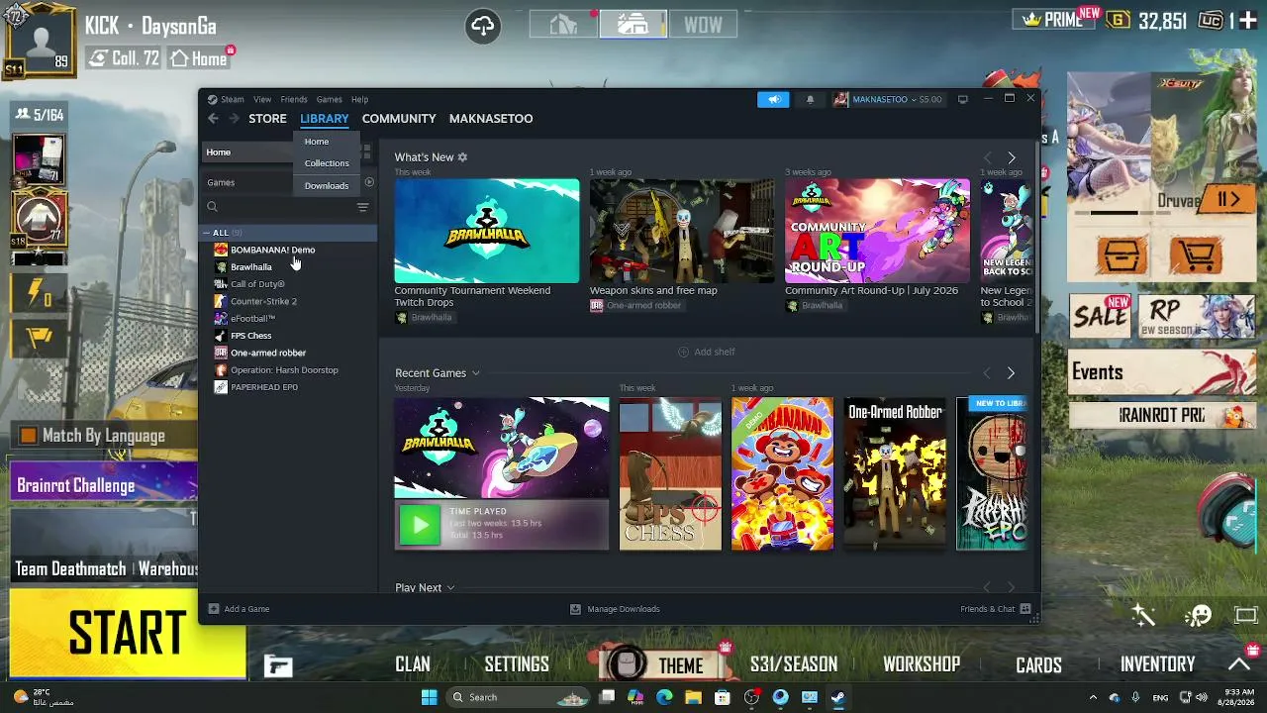Open the shopping cart icon in the game
1267x713 pixels.
(x=1196, y=255)
